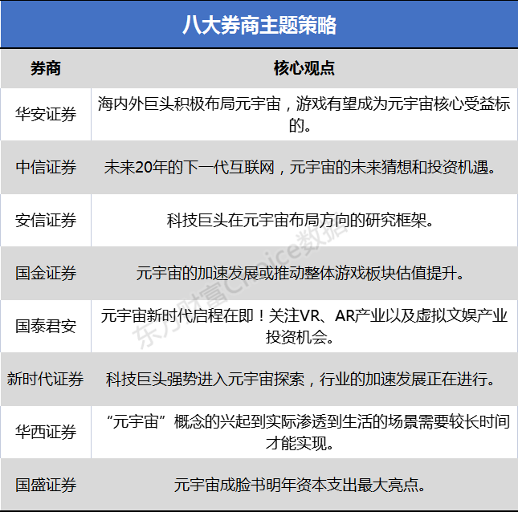Click the 安信证券 cell
Image resolution: width=518 pixels, height=512 pixels.
(x=46, y=220)
